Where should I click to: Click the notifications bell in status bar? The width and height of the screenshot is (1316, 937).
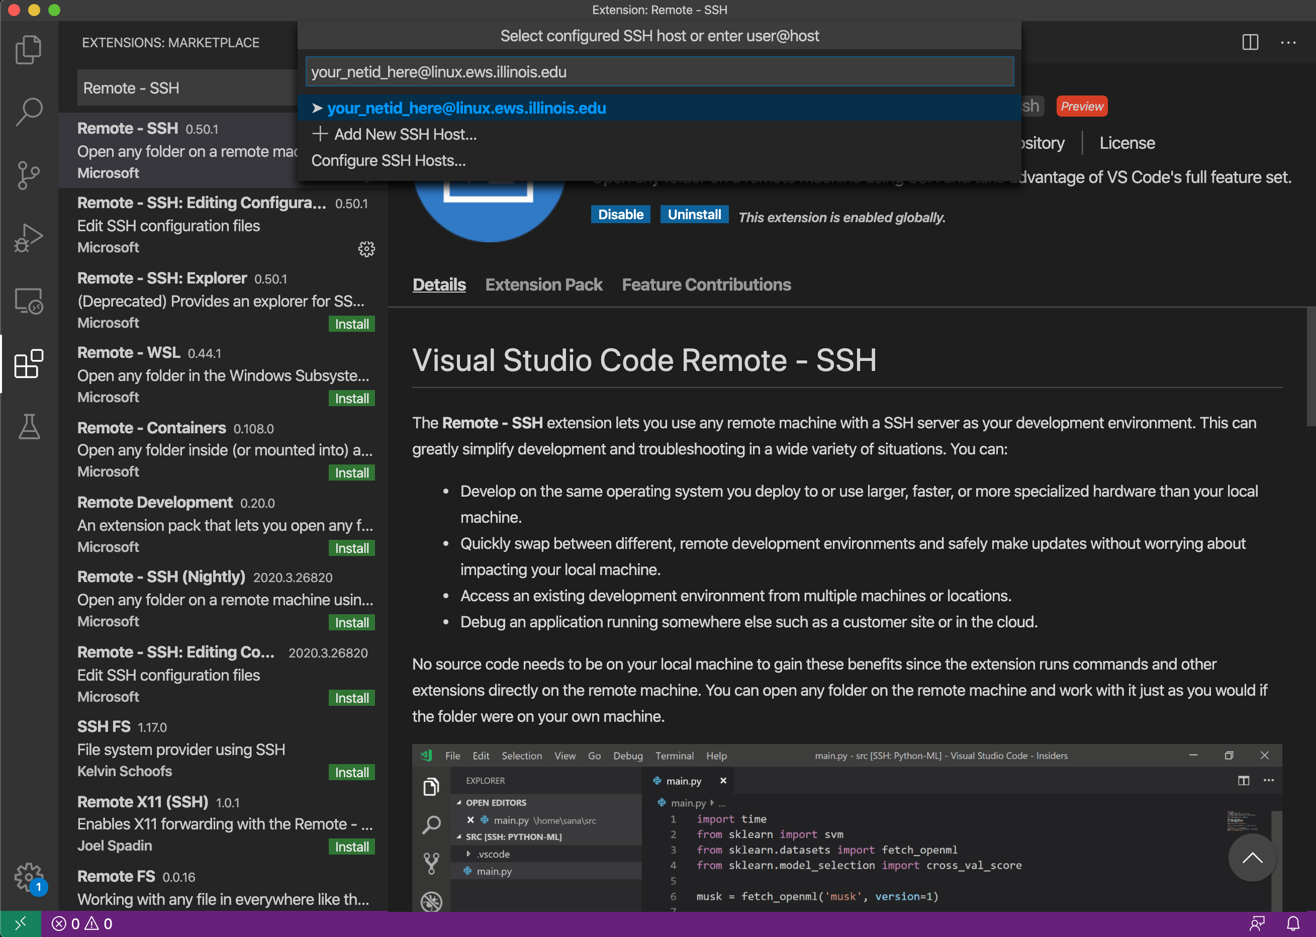[1293, 924]
